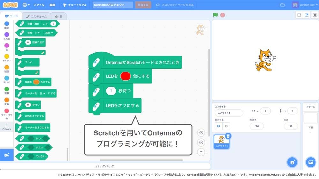Screen dimensions: 319x179
Task: Select the イベント events category
Action: pyautogui.click(x=7, y=58)
